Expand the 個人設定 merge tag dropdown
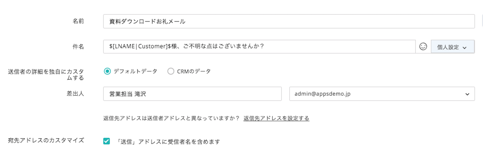This screenshot has width=483, height=161. 452,47
